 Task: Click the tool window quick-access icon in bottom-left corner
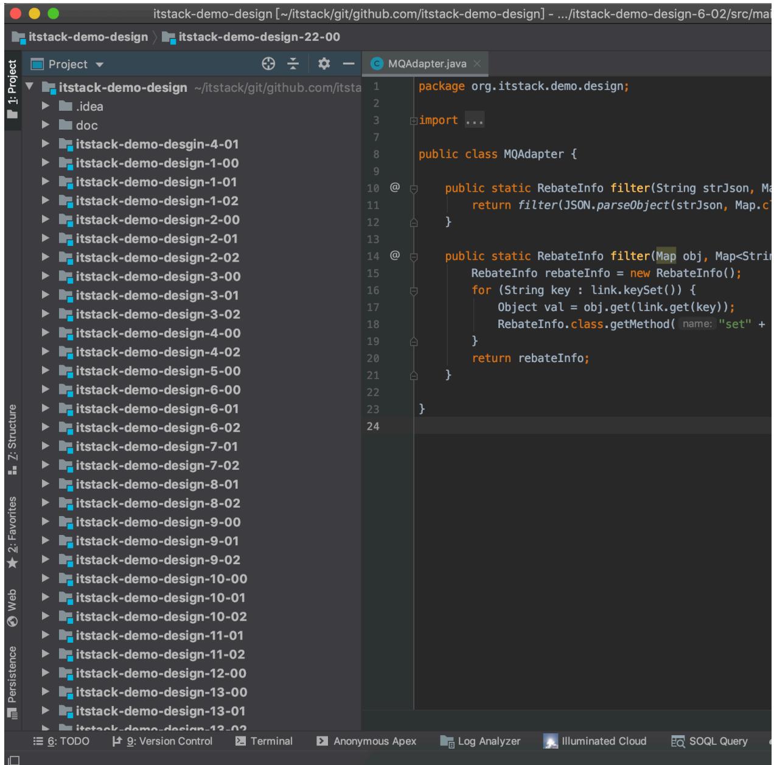pos(13,760)
